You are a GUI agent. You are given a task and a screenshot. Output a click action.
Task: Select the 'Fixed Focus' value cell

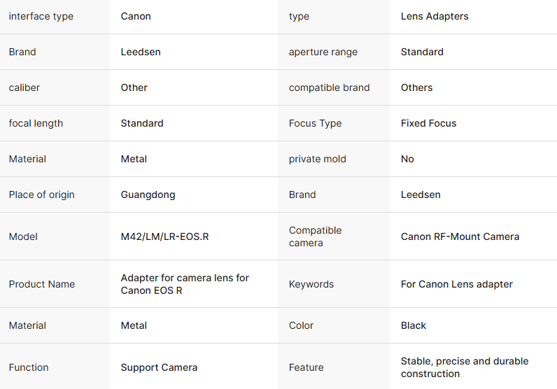pyautogui.click(x=428, y=123)
